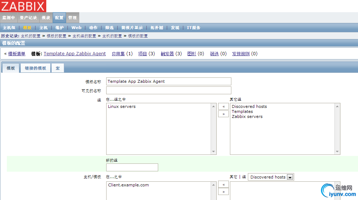
Task: Open the 管理 main menu
Action: 72,18
